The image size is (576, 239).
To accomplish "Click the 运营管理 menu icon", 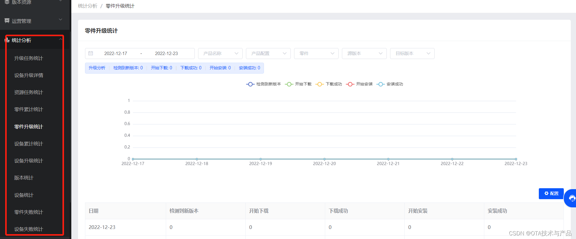I will (7, 21).
